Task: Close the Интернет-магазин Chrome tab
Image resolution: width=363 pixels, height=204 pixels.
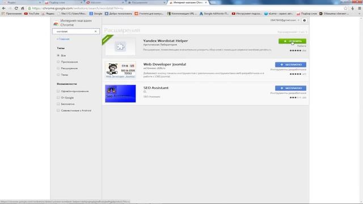Action: pyautogui.click(x=206, y=2)
